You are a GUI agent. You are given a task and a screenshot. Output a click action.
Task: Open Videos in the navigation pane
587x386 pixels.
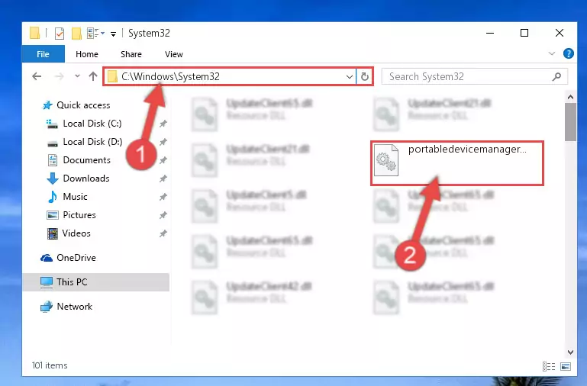[76, 233]
